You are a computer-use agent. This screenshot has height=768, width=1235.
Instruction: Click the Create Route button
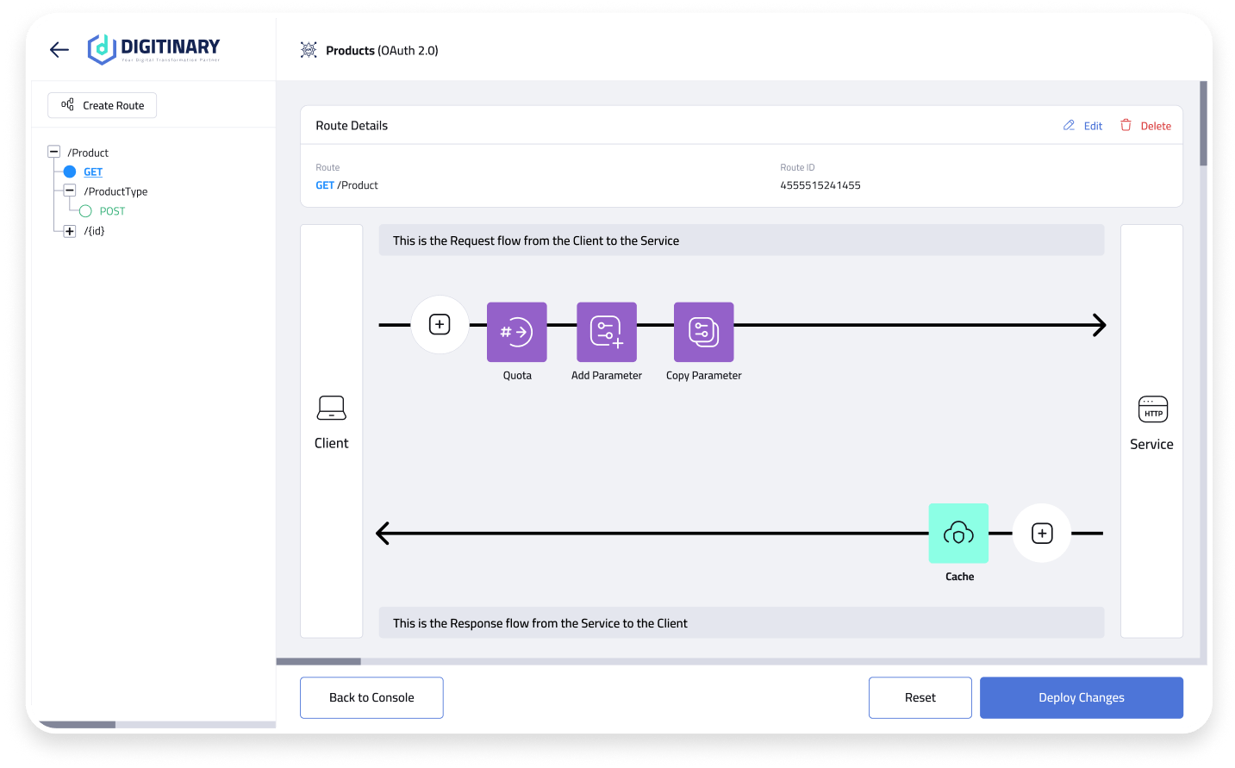(x=103, y=105)
